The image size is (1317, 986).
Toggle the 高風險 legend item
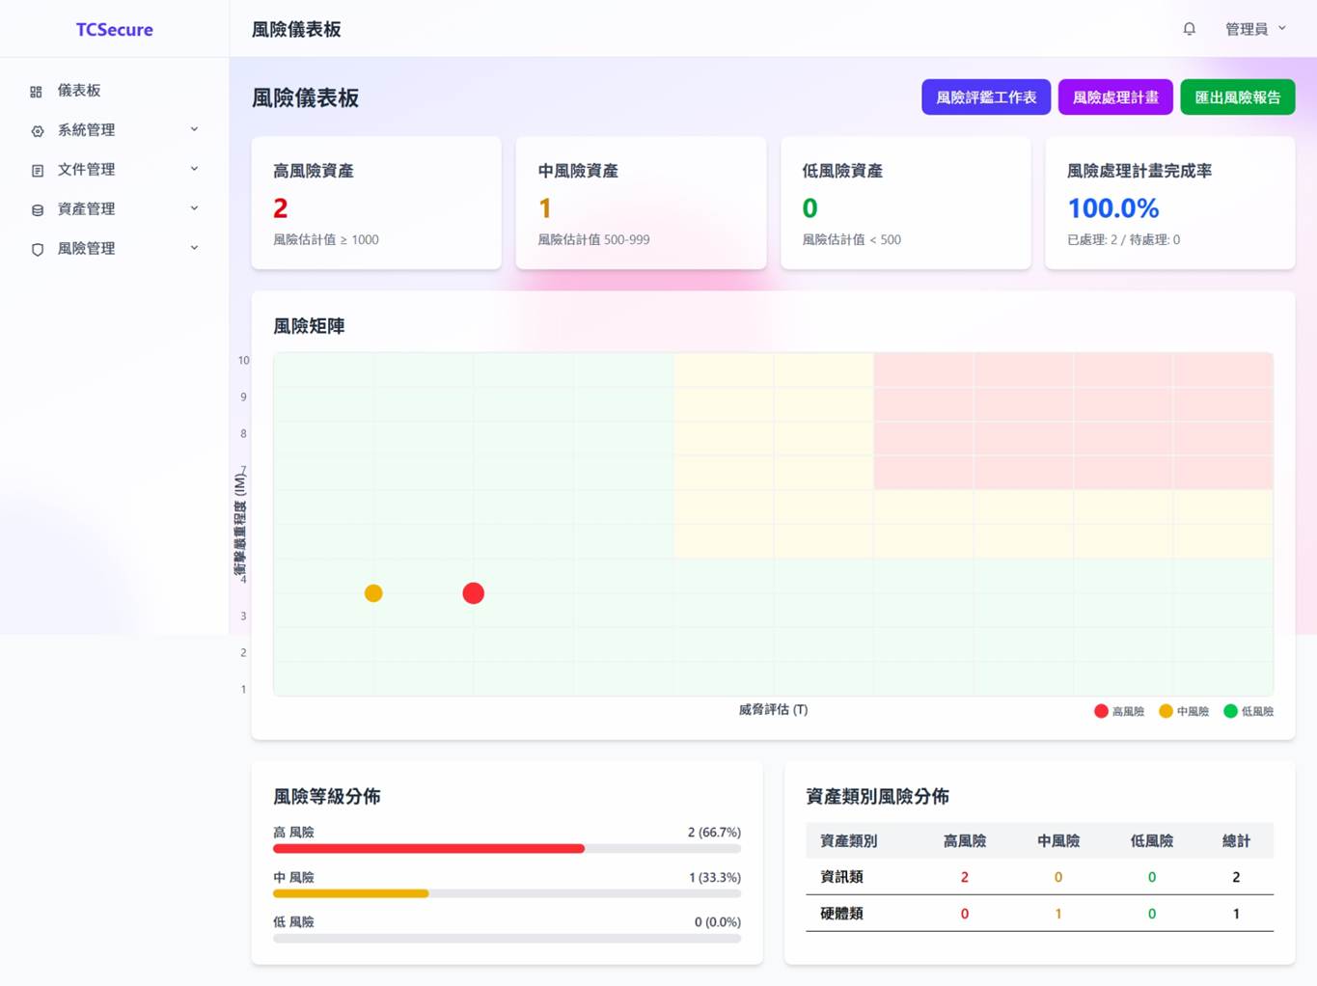click(1119, 712)
